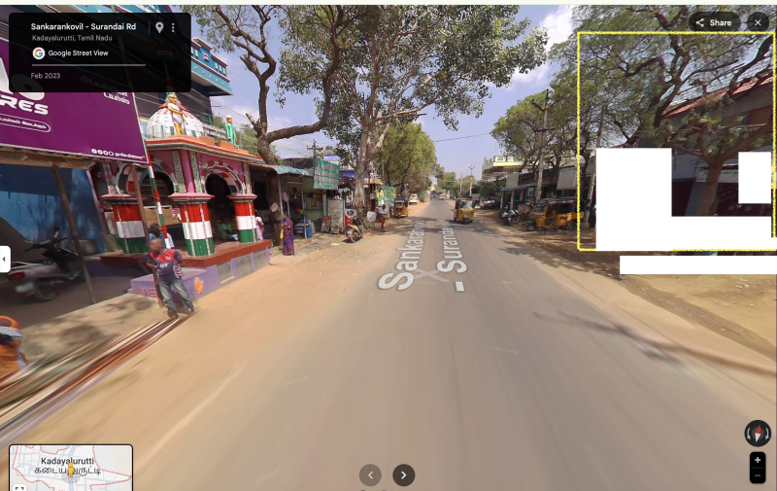
Task: Click the Google Street View logo icon
Action: point(39,53)
